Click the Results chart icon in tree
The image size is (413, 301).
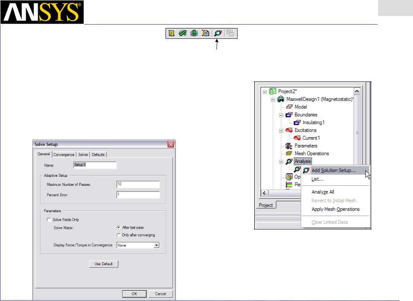click(289, 185)
